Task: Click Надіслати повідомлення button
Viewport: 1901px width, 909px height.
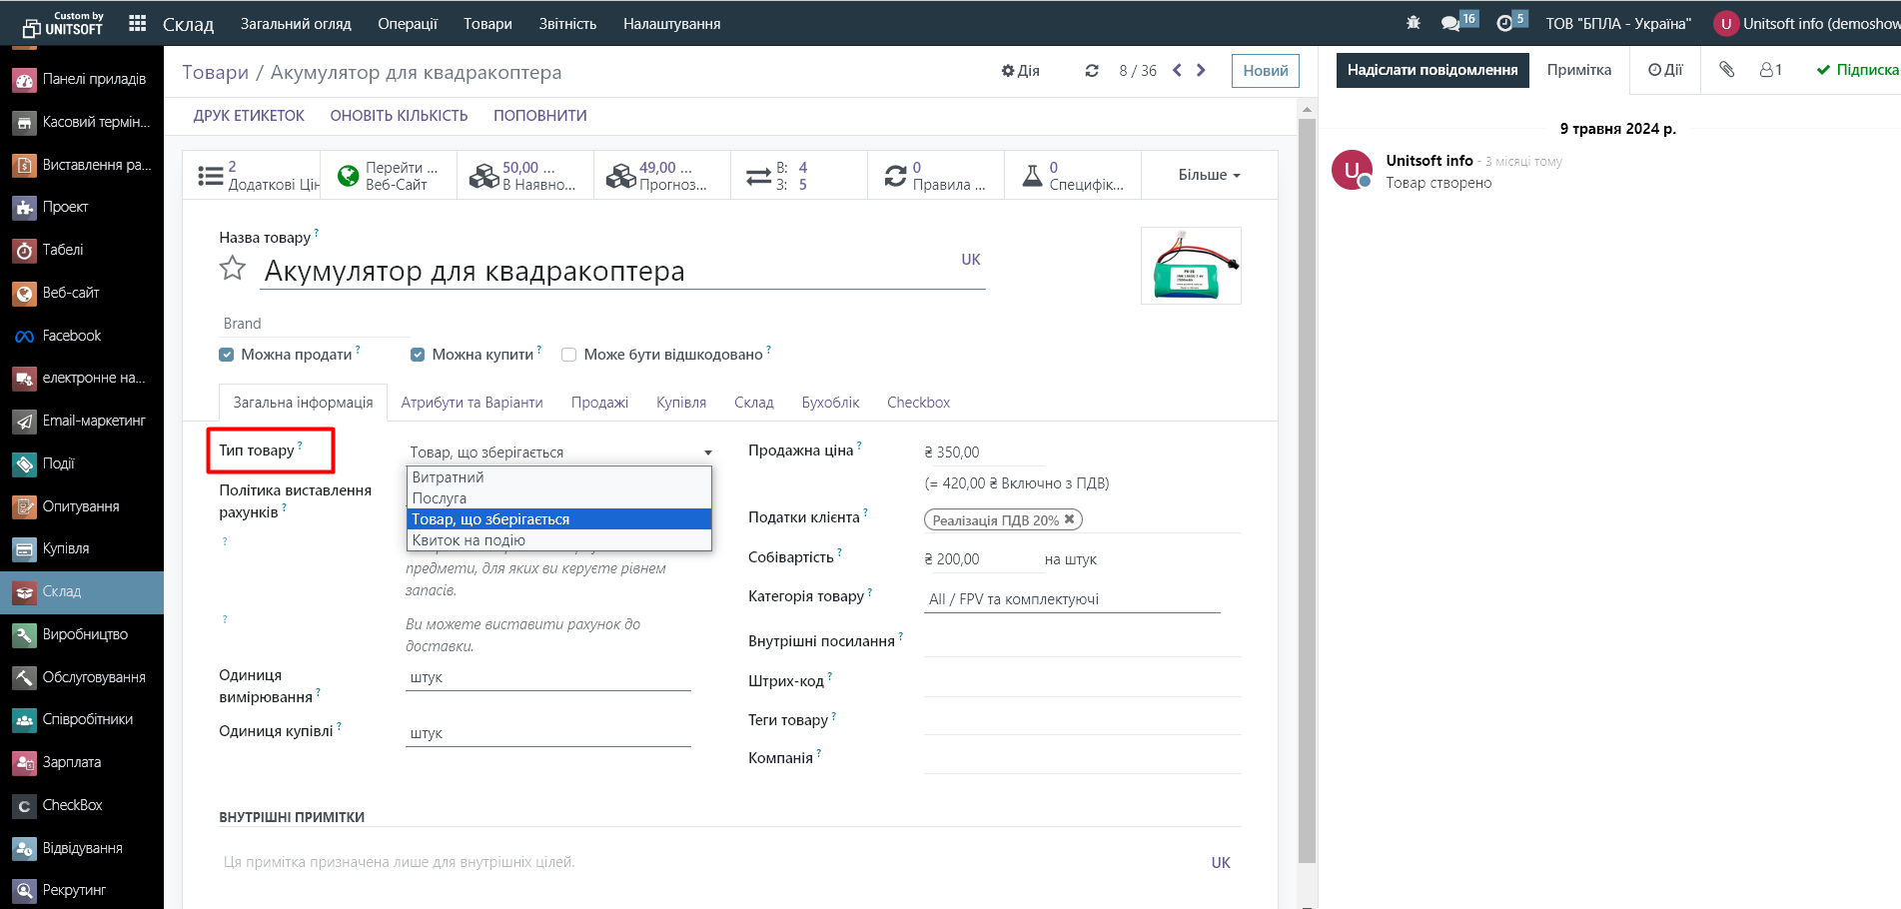Action: 1431,70
